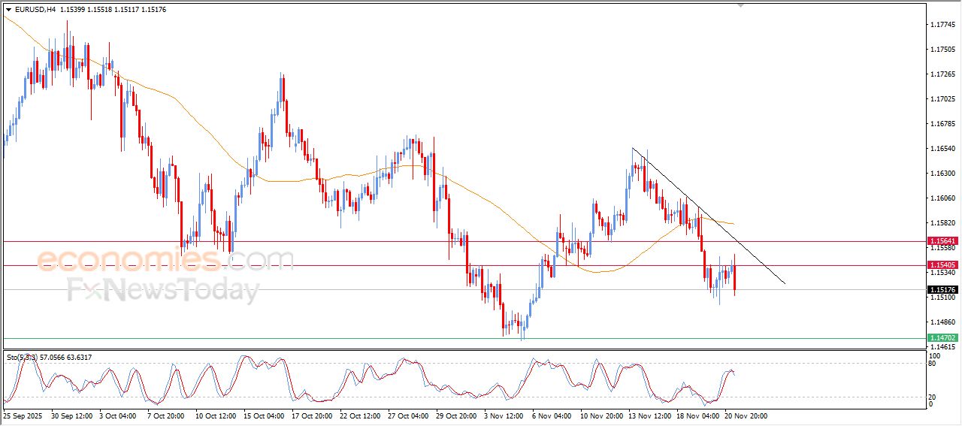Screen dimensions: 962x426
Task: Open the economies.com watermark link
Action: [165, 260]
